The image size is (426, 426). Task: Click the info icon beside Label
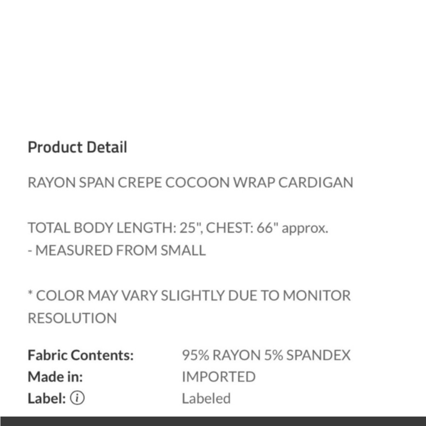78,398
